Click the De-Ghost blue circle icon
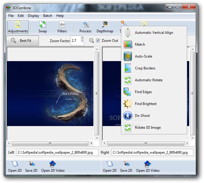The height and width of the screenshot is (183, 204). [x=128, y=116]
